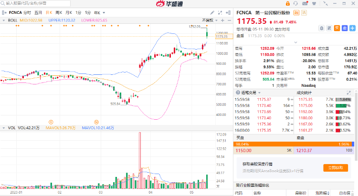The height and width of the screenshot is (196, 358).
Task: Click the pencil drawing tool icon
Action: [x=212, y=13]
